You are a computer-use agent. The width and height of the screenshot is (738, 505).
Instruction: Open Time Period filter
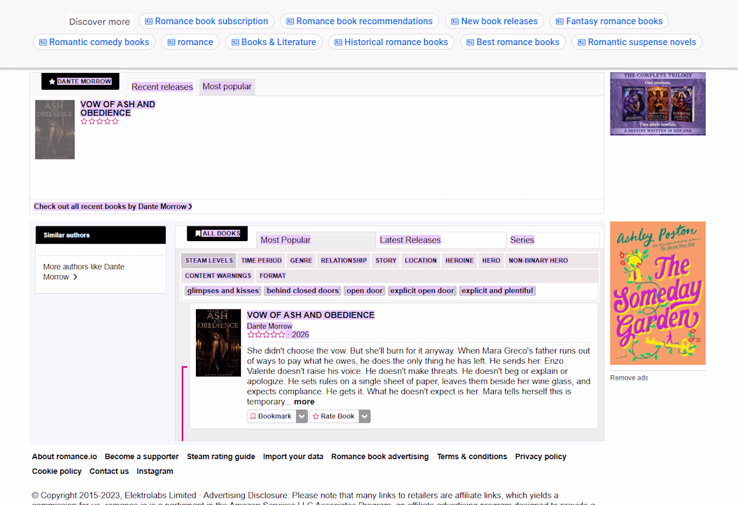[x=261, y=261]
